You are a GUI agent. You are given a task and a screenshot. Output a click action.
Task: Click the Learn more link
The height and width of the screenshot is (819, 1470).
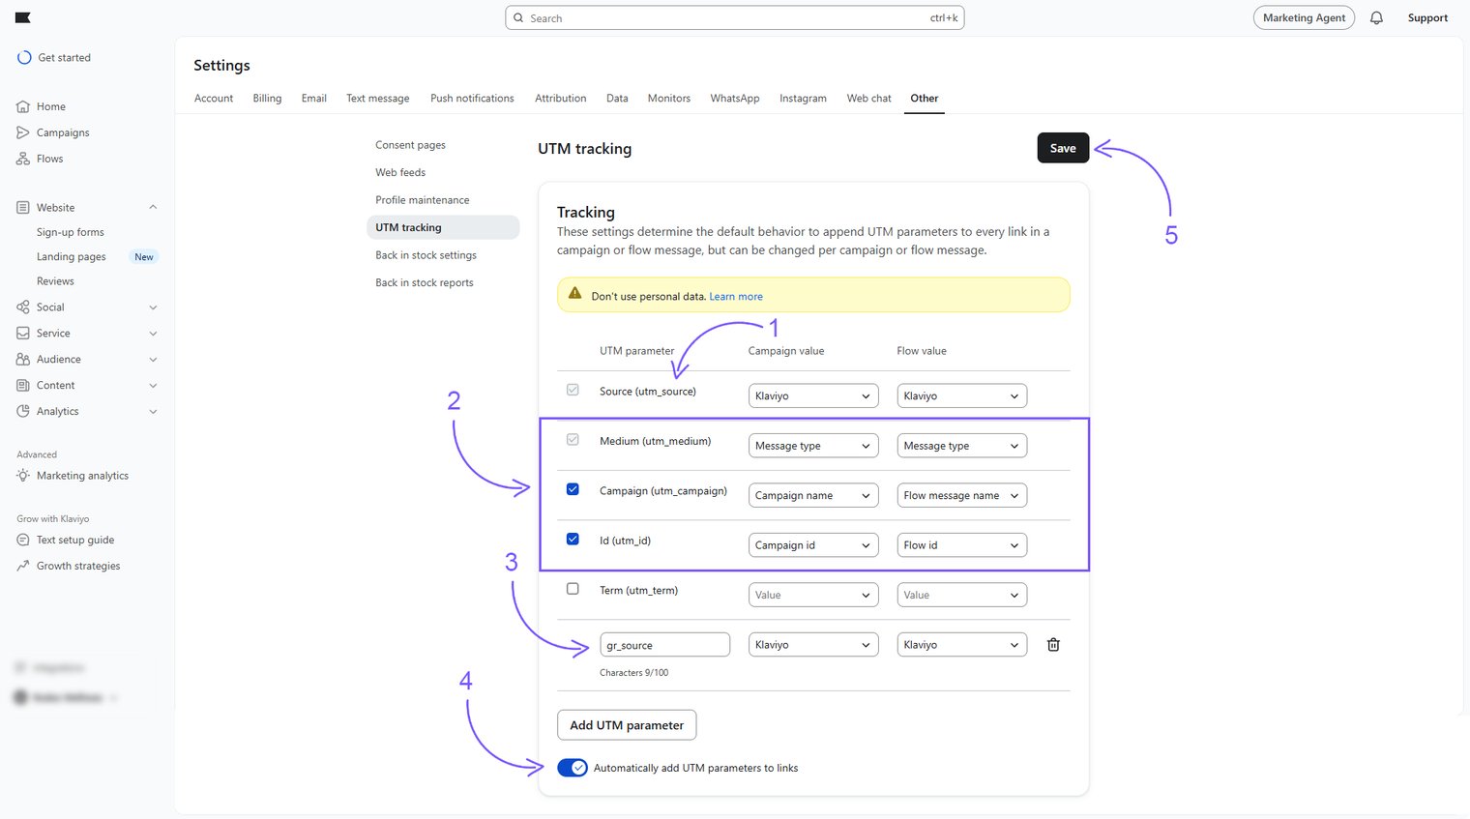pyautogui.click(x=735, y=297)
